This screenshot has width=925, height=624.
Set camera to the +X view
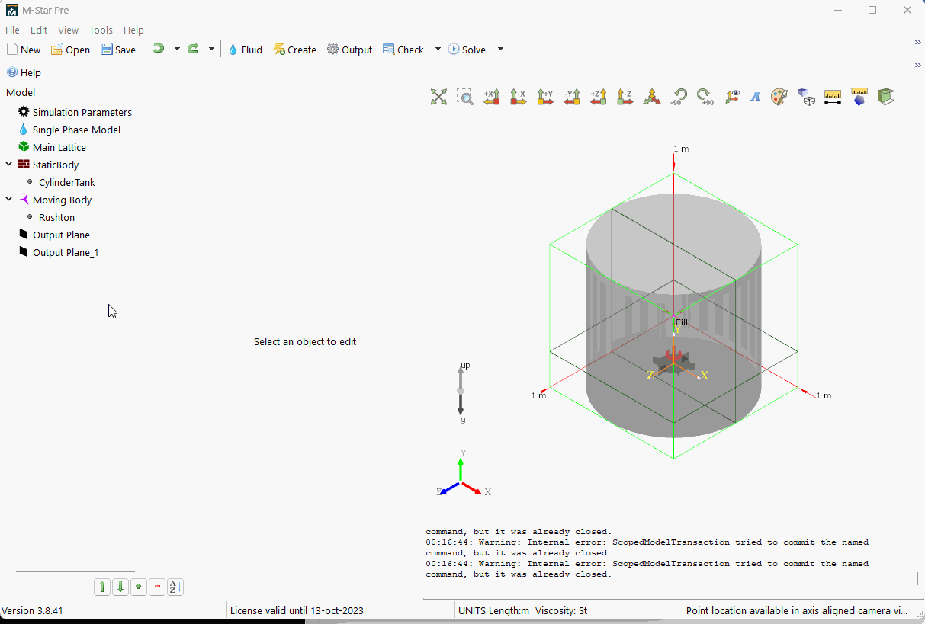coord(492,97)
